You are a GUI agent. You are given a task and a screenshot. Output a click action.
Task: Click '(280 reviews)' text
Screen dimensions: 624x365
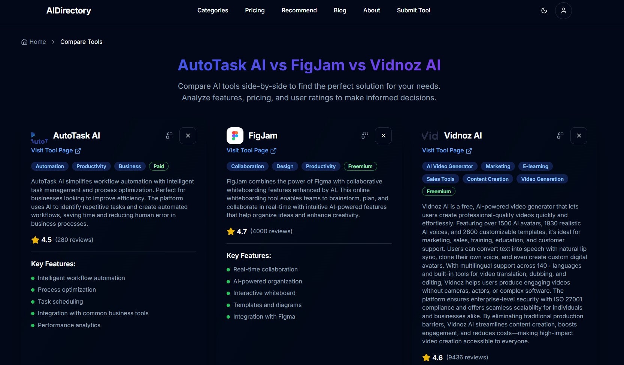[74, 240]
